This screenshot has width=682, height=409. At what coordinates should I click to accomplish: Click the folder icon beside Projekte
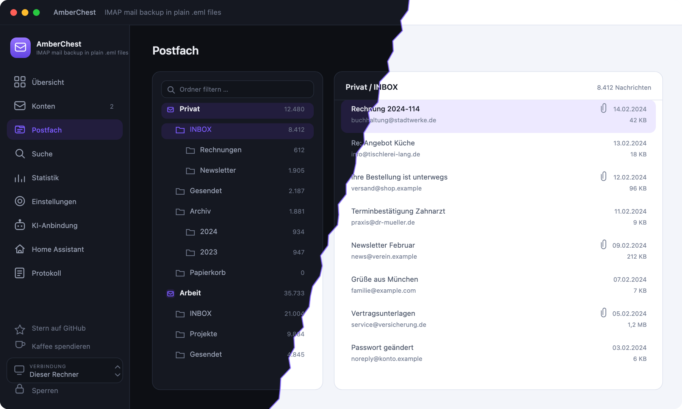coord(180,334)
